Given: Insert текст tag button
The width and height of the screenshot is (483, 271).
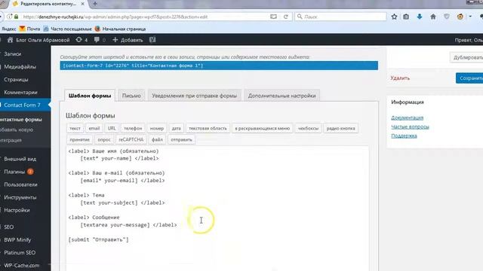Looking at the screenshot, I should [75, 129].
